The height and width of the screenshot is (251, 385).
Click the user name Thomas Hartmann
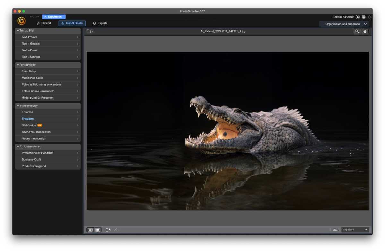click(x=344, y=17)
